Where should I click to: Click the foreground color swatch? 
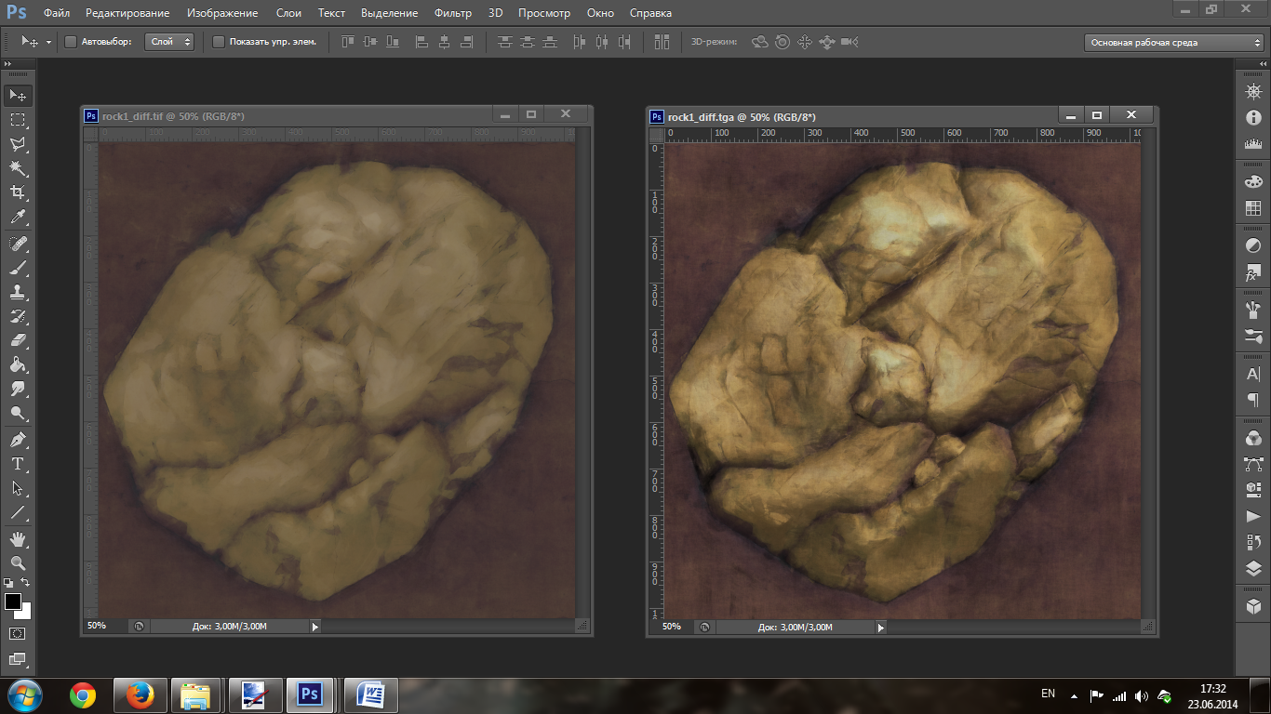[x=13, y=602]
